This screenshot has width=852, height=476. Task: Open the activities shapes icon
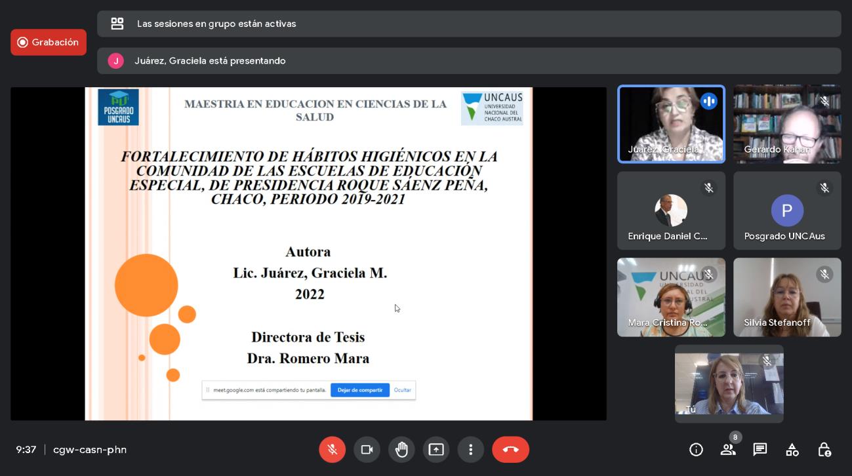[792, 450]
